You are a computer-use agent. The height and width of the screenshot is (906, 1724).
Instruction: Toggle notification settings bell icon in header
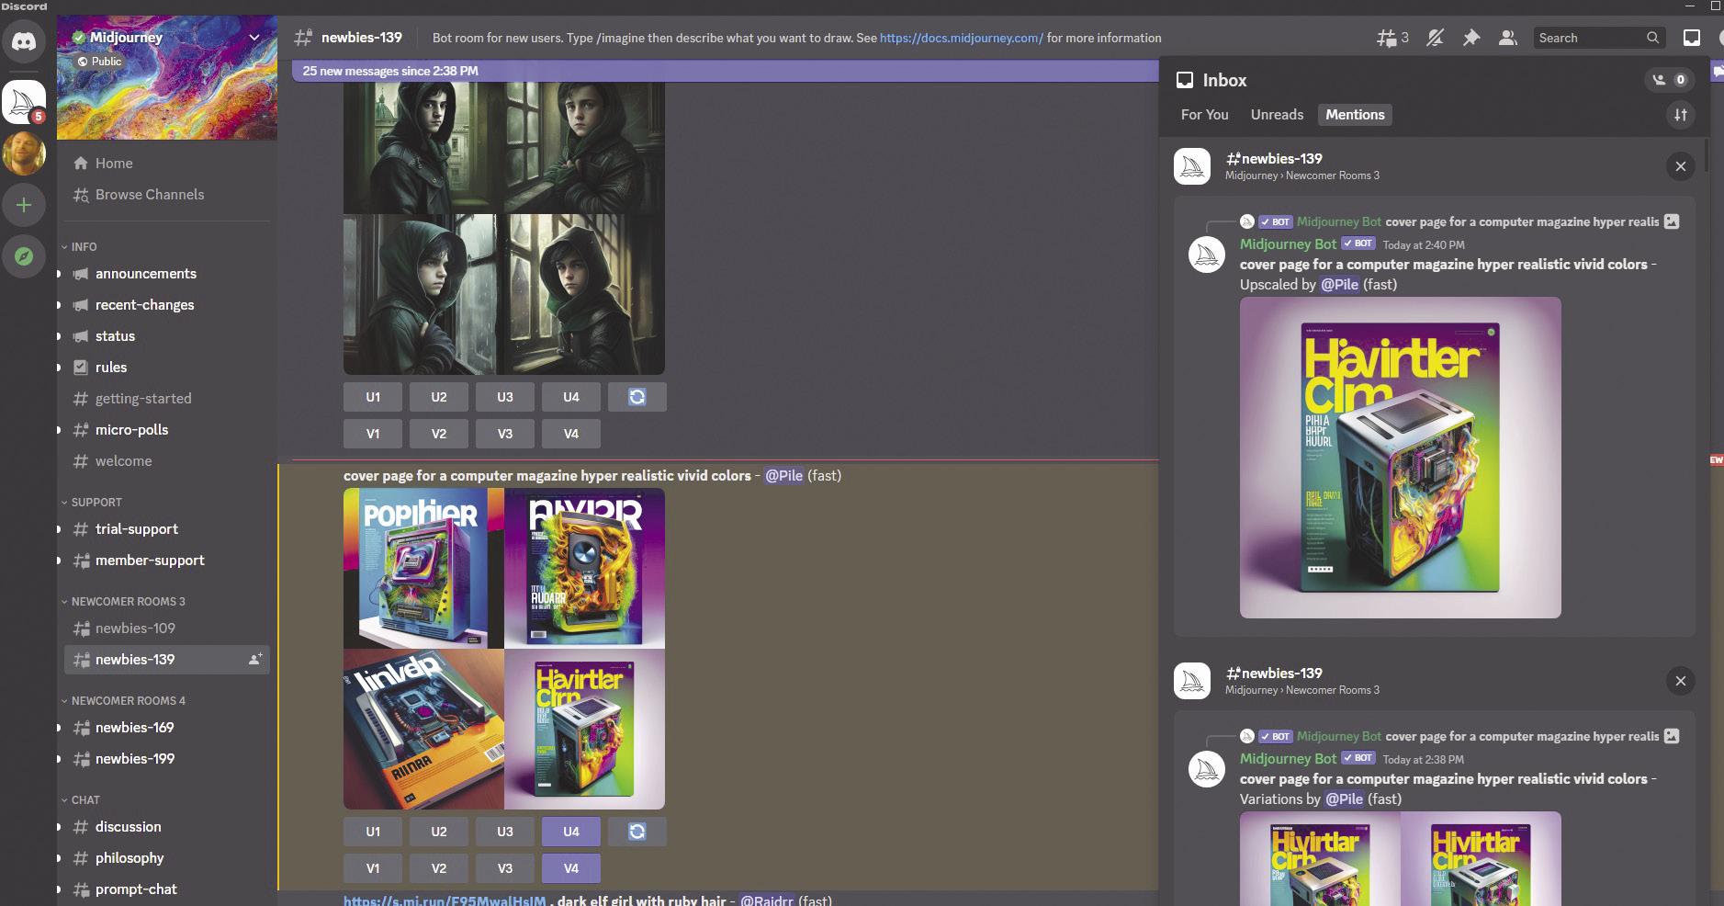pos(1435,38)
